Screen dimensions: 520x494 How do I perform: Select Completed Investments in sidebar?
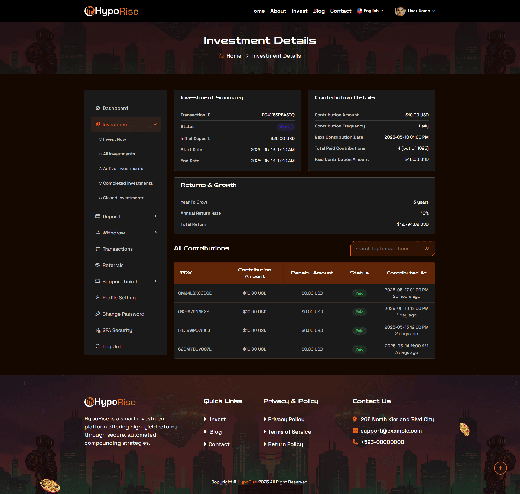(x=126, y=183)
